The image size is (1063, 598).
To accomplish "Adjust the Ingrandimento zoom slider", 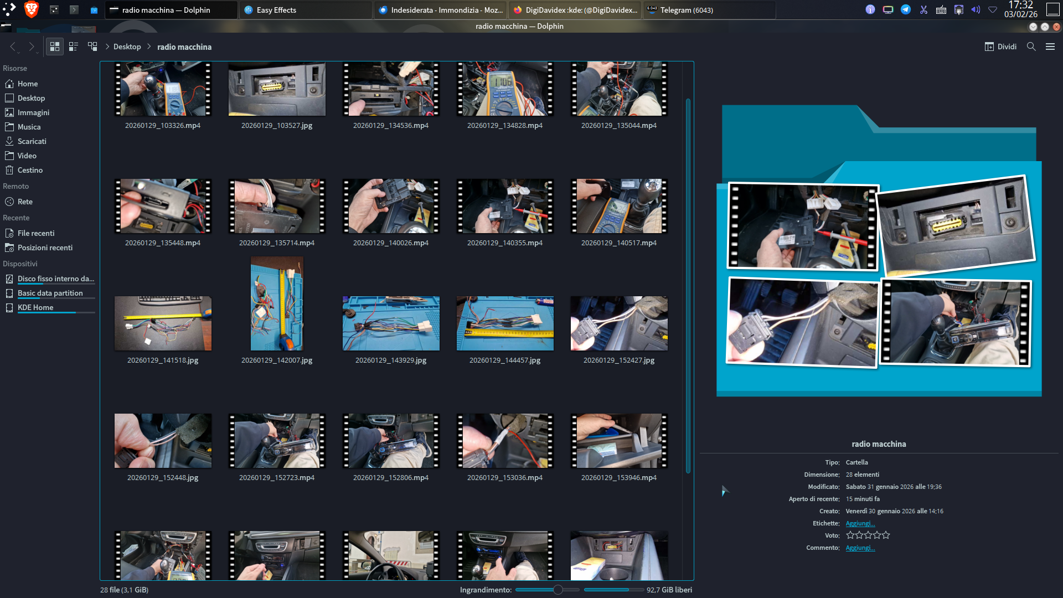I will click(x=558, y=590).
